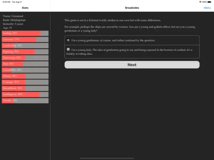The width and height of the screenshot is (214, 160).
Task: Click the Likeability 20% stat bar
Action: tap(25, 70)
